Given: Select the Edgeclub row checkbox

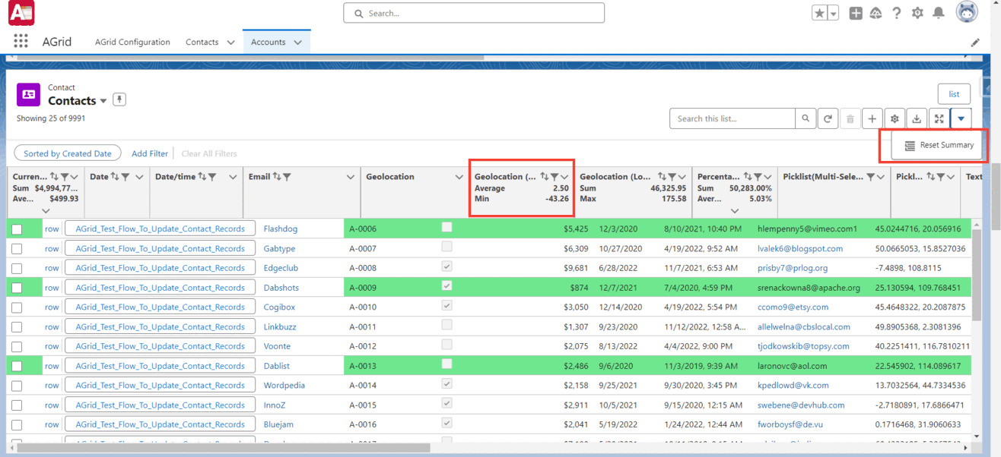Looking at the screenshot, I should tap(17, 269).
